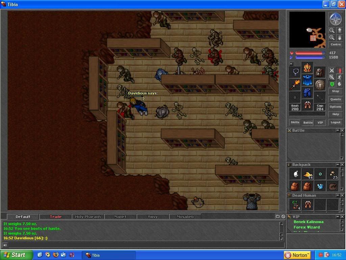Click the Help button
This screenshot has width=346, height=260.
[336, 114]
